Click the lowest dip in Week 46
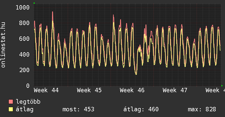Viewport: 225px width, 117px height. tap(136, 74)
